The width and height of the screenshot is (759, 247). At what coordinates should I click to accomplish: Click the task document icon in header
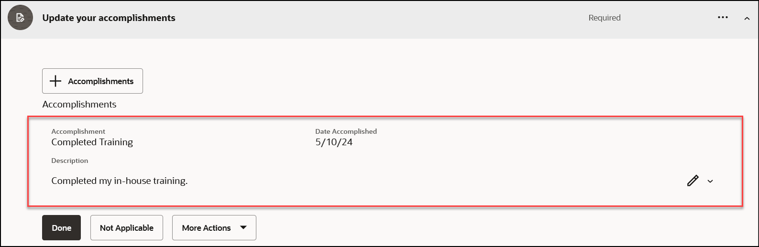pos(21,18)
